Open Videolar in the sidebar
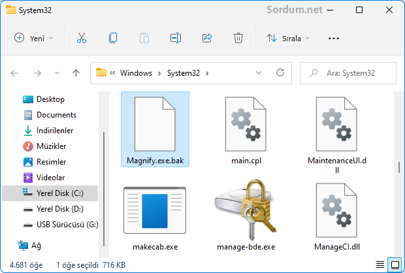405x273 pixels. [44, 178]
